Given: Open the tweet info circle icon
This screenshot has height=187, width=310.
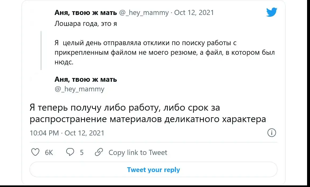Looking at the screenshot, I should coord(271,133).
